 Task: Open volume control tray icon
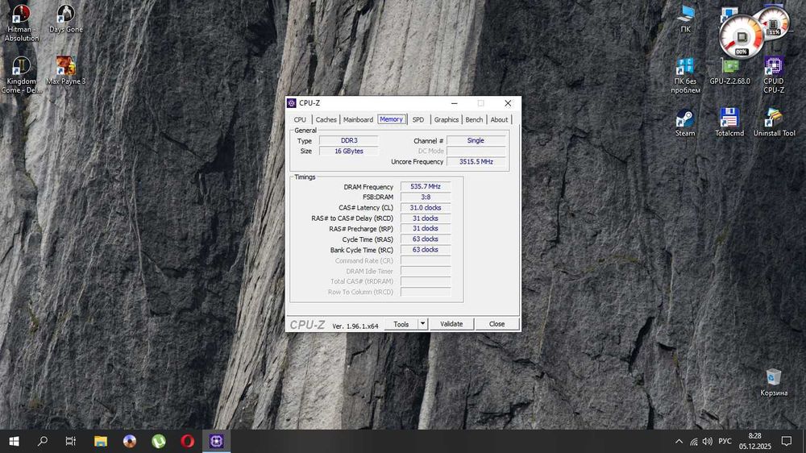pyautogui.click(x=708, y=441)
